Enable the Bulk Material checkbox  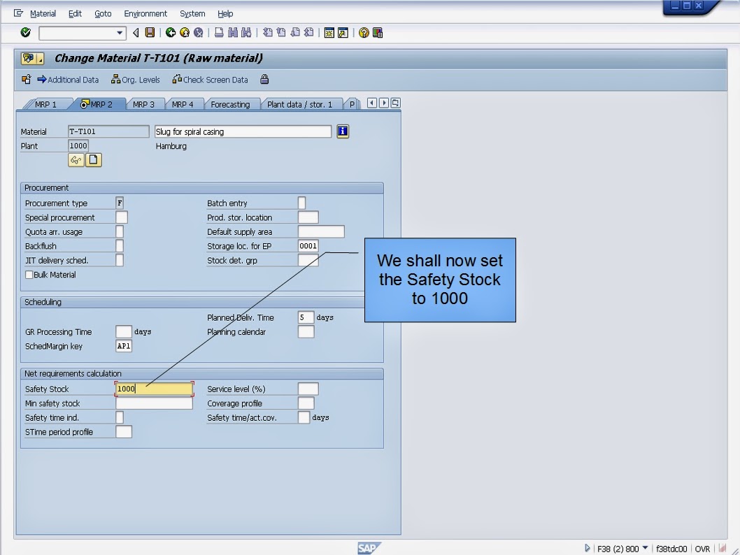(29, 274)
